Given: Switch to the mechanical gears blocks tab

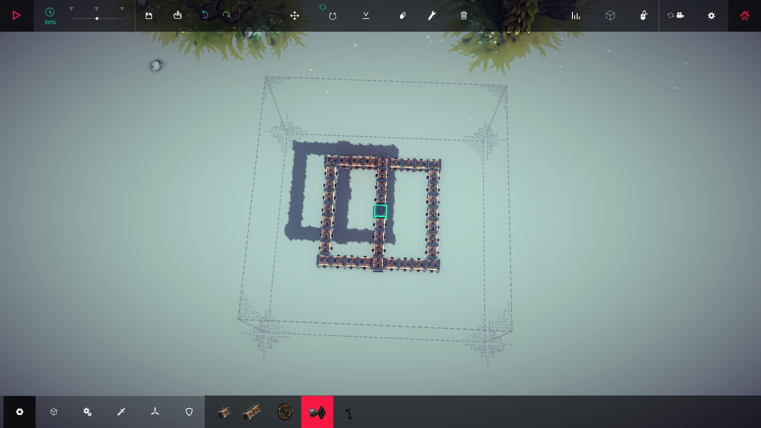Looking at the screenshot, I should coord(87,412).
